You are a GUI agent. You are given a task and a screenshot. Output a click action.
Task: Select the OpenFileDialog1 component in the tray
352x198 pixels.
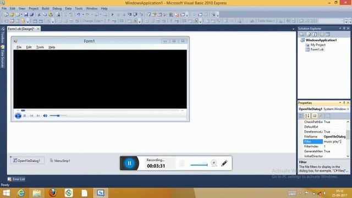(27, 161)
